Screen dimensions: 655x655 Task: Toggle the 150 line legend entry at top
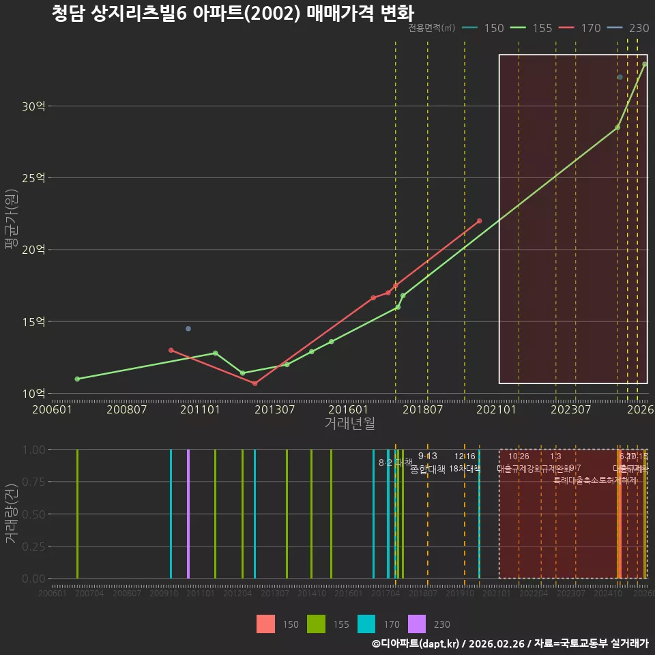483,28
